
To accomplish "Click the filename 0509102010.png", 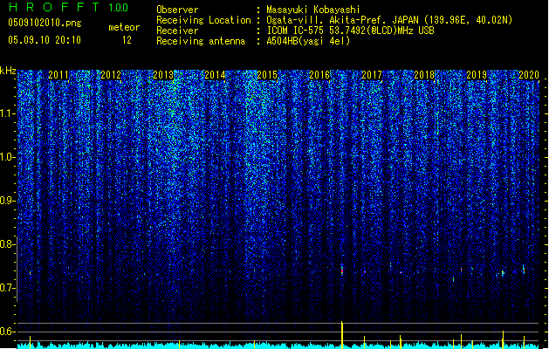I will tap(45, 23).
